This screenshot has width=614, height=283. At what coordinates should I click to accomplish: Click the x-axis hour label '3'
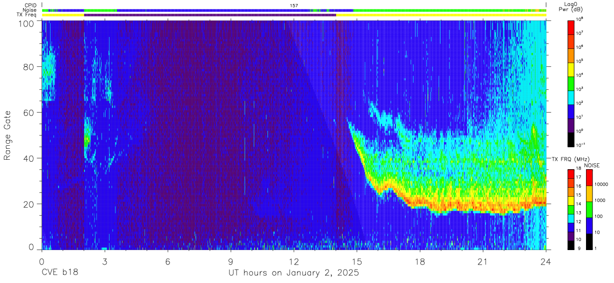[x=104, y=262]
